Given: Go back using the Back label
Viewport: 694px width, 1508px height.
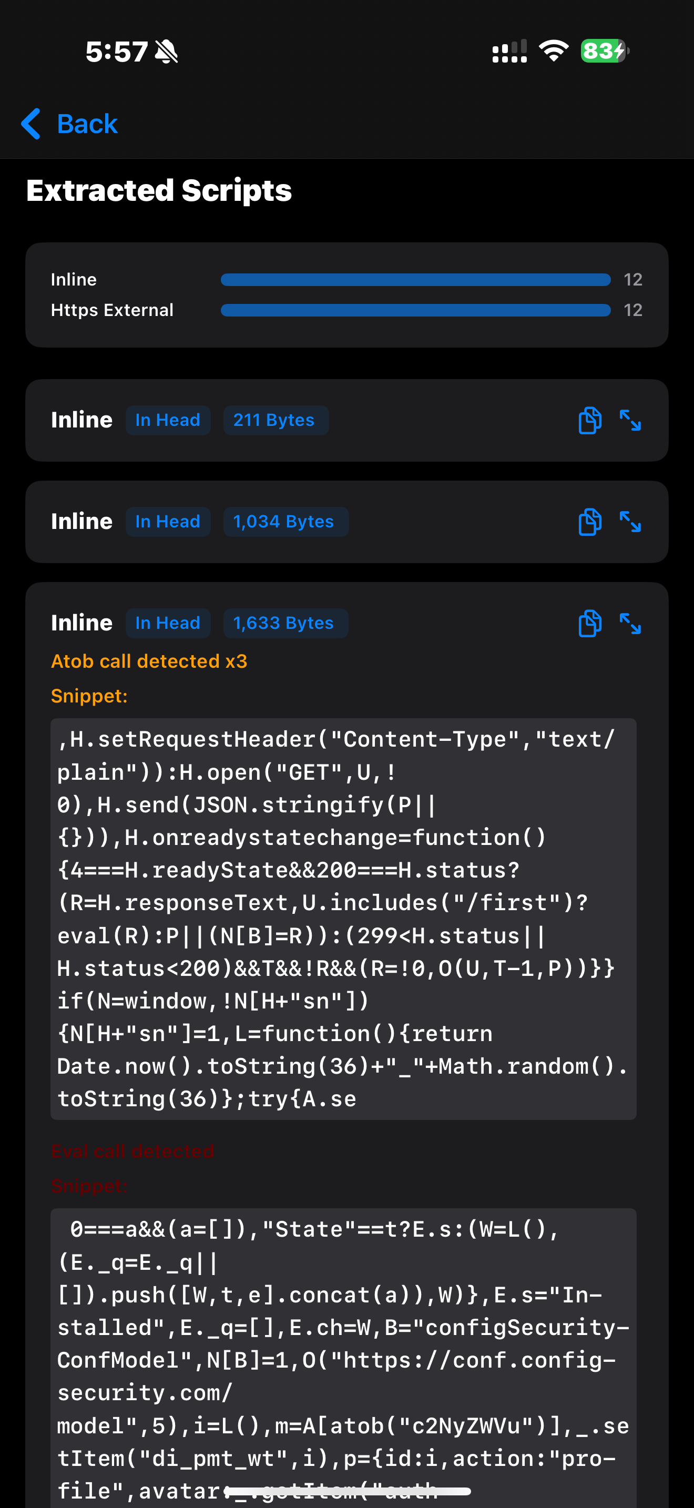Looking at the screenshot, I should [x=87, y=124].
